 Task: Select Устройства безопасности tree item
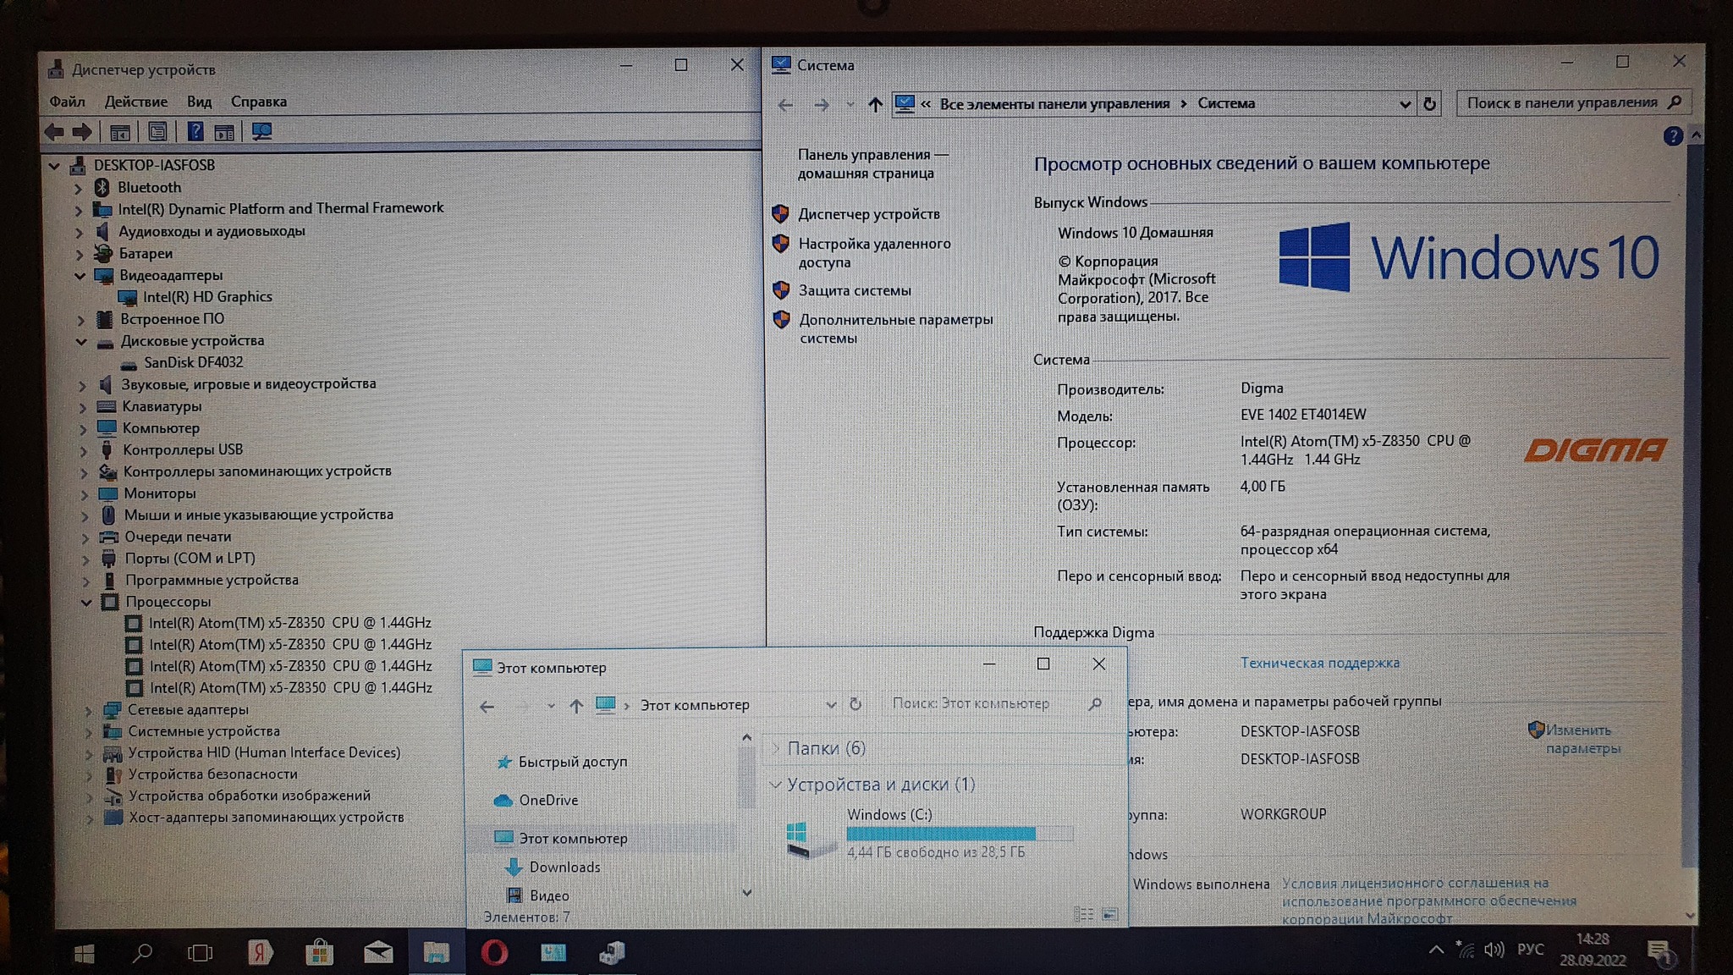tap(212, 774)
